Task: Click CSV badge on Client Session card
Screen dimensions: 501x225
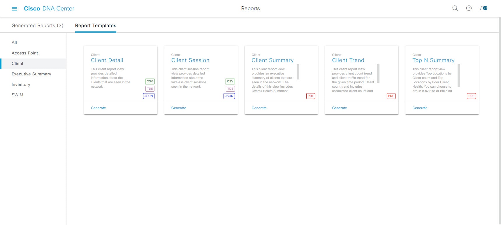Action: pyautogui.click(x=230, y=82)
